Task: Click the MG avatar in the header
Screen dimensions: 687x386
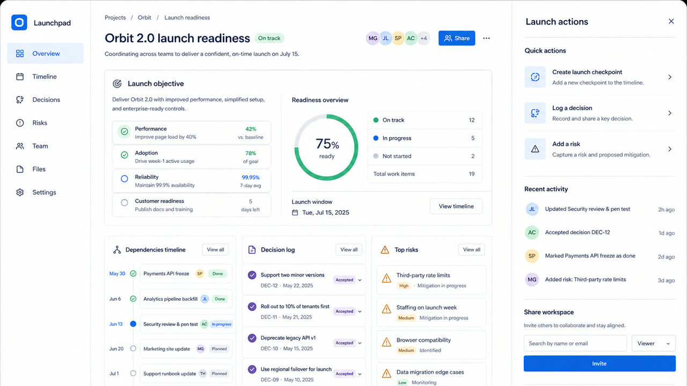Action: [372, 38]
